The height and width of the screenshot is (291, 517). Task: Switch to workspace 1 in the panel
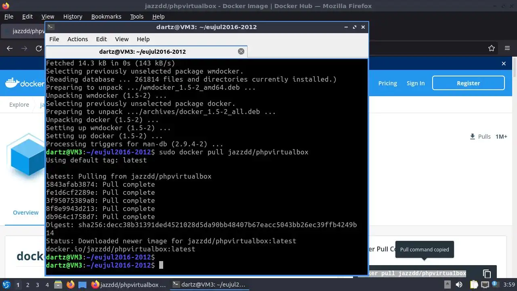coord(18,285)
